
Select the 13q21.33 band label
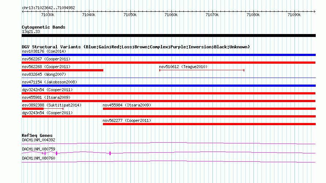(31, 31)
